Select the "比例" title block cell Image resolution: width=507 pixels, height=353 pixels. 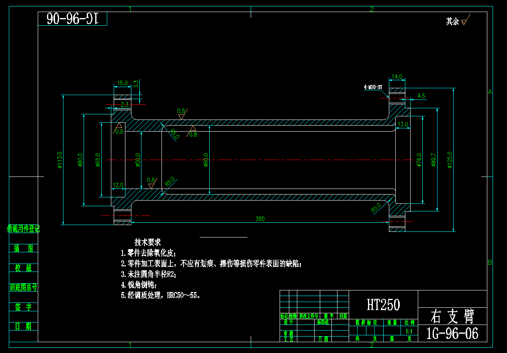click(x=409, y=322)
